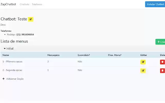Click Não in the Segunda opcao row
The height and width of the screenshot is (103, 165).
pos(80,70)
